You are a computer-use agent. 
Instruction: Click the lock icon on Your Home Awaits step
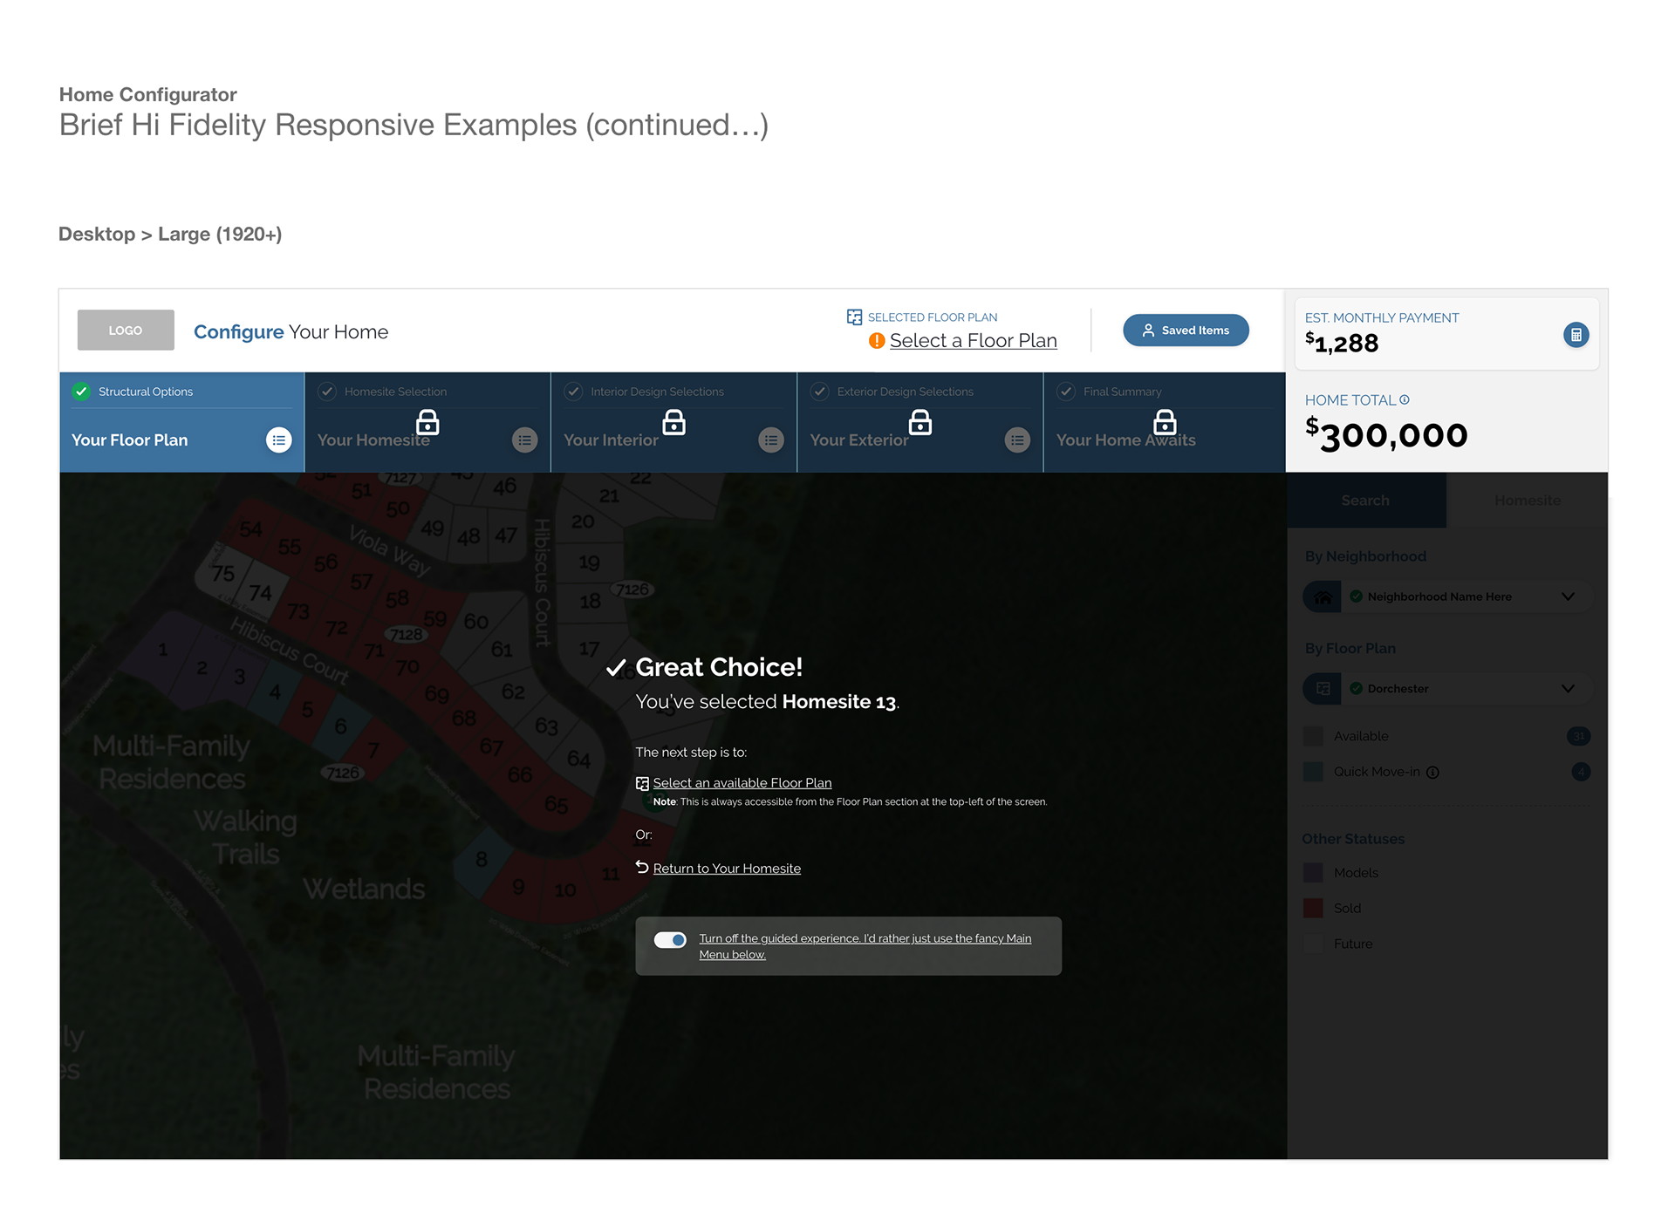[1165, 422]
